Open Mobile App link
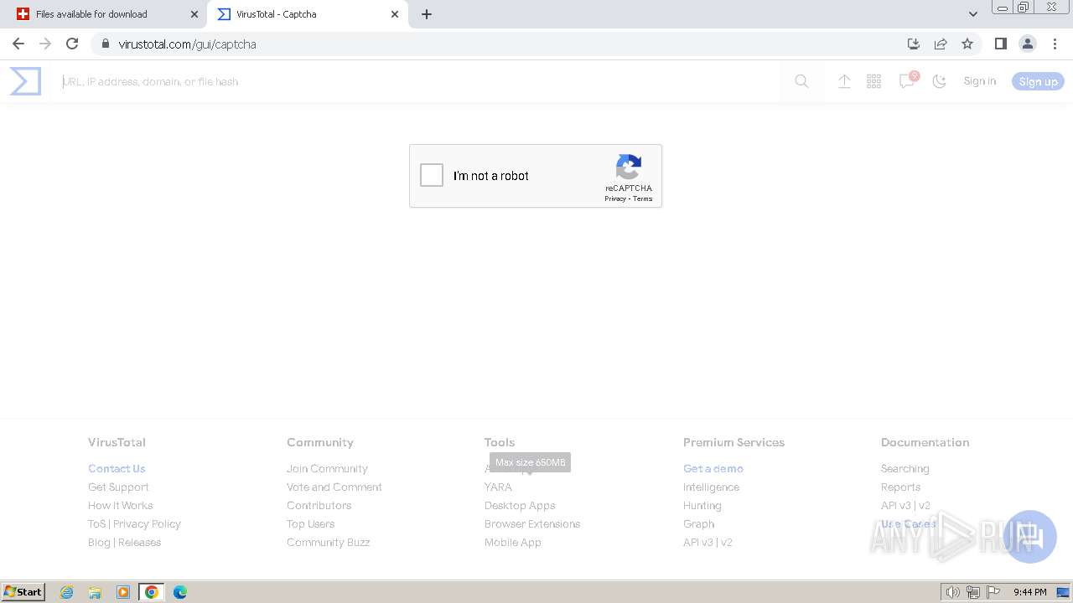 pyautogui.click(x=513, y=542)
